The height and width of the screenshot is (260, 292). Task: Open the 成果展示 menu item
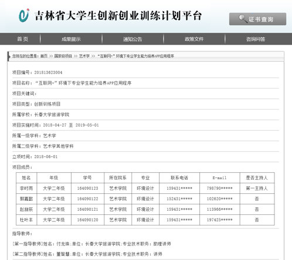[71, 39]
